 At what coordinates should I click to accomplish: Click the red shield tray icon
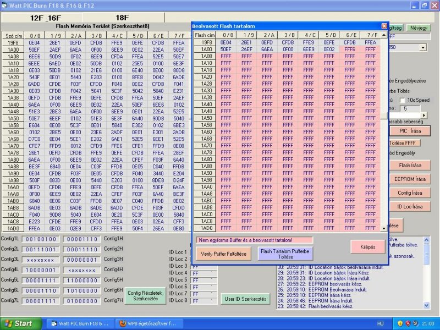tap(408, 323)
